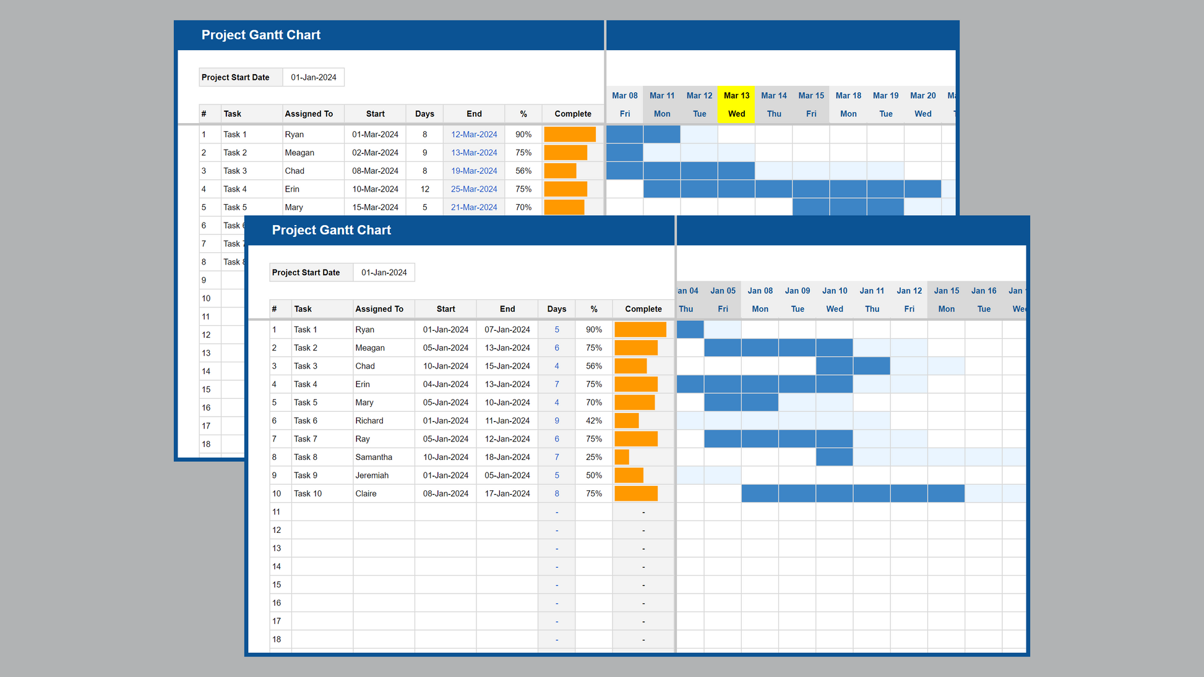
Task: Click Task 10 blue Gantt bar
Action: (852, 494)
